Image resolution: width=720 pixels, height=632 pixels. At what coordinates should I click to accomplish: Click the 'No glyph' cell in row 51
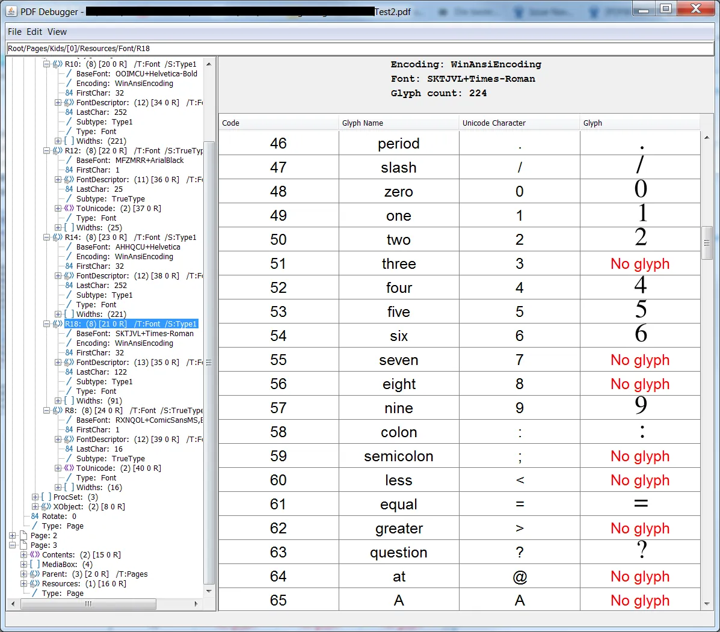coord(640,263)
